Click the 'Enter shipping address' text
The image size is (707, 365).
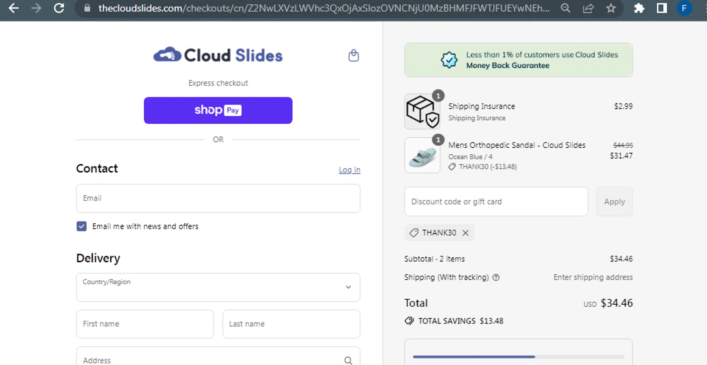click(x=593, y=278)
